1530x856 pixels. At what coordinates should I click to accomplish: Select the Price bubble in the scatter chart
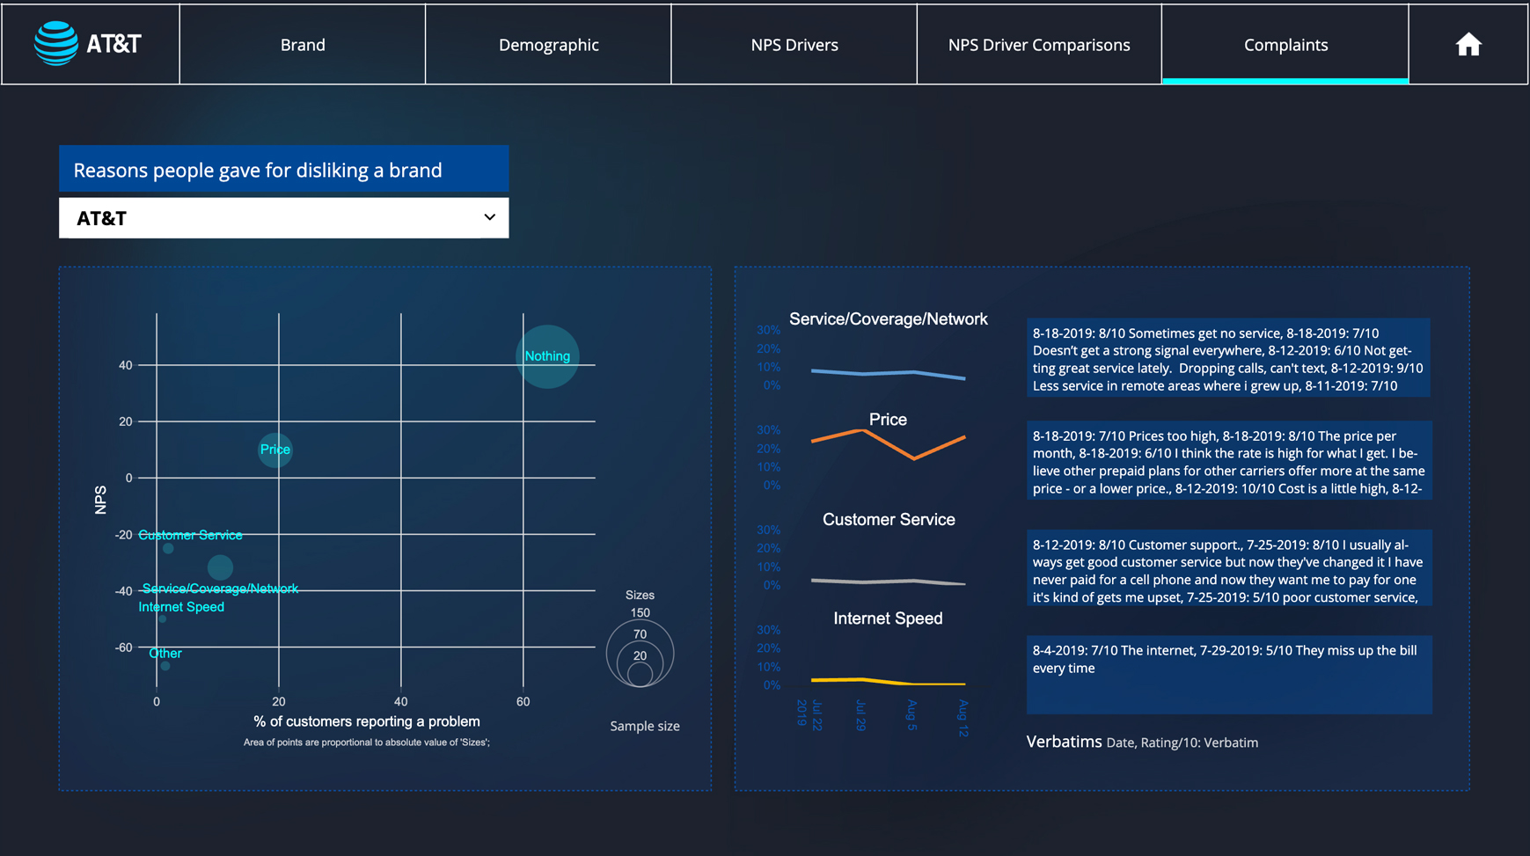click(x=275, y=450)
